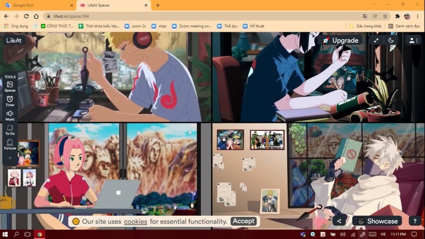
Task: Open the user profile menu
Action: 413,40
